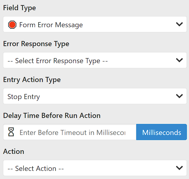This screenshot has height=179, width=189.
Task: Expand the Action chevron arrow
Action: 179,168
